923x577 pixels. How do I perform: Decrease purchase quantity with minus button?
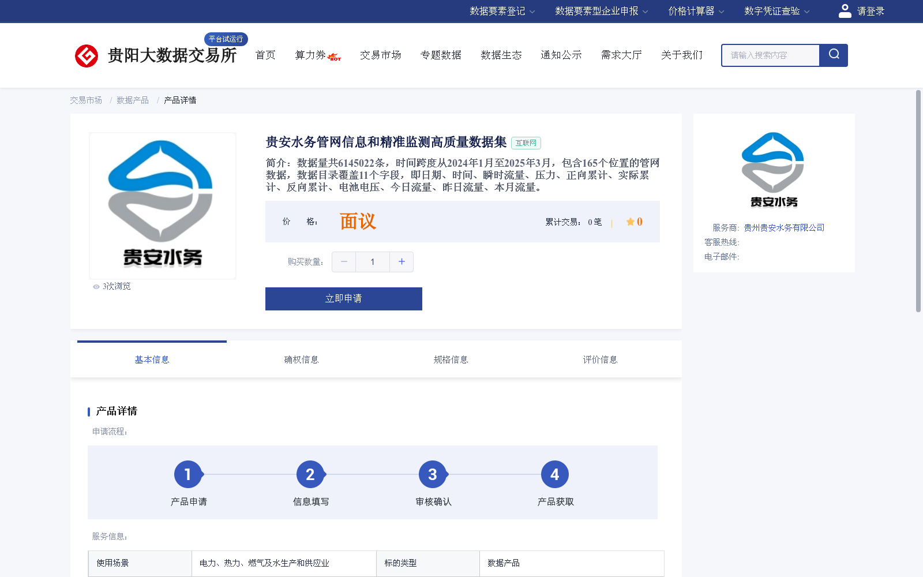[x=344, y=262]
